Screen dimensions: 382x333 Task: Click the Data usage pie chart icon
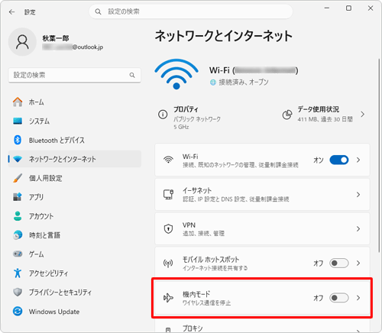(x=287, y=115)
